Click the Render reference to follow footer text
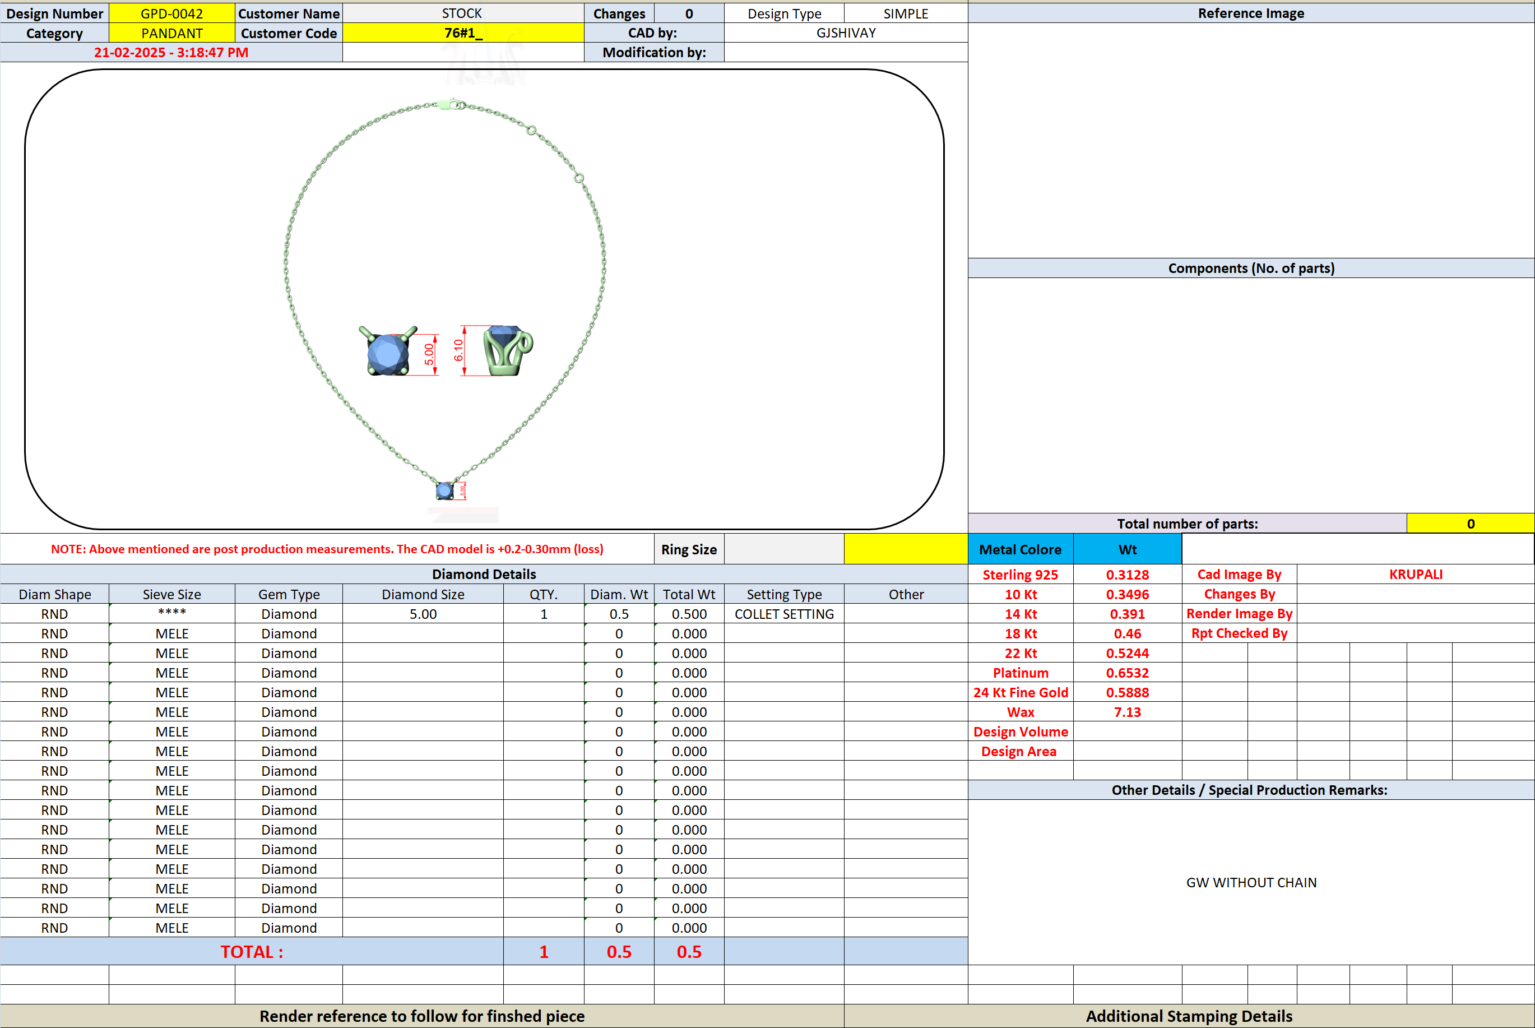This screenshot has width=1535, height=1028. tap(422, 1016)
